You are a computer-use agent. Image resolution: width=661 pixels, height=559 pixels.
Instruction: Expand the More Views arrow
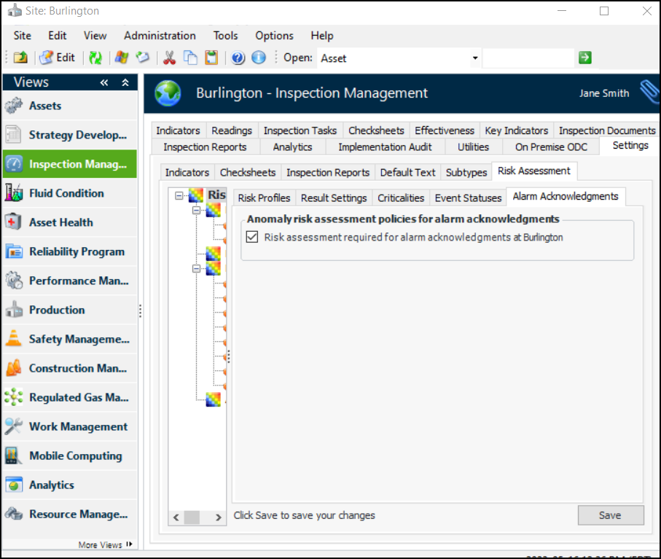coord(130,544)
